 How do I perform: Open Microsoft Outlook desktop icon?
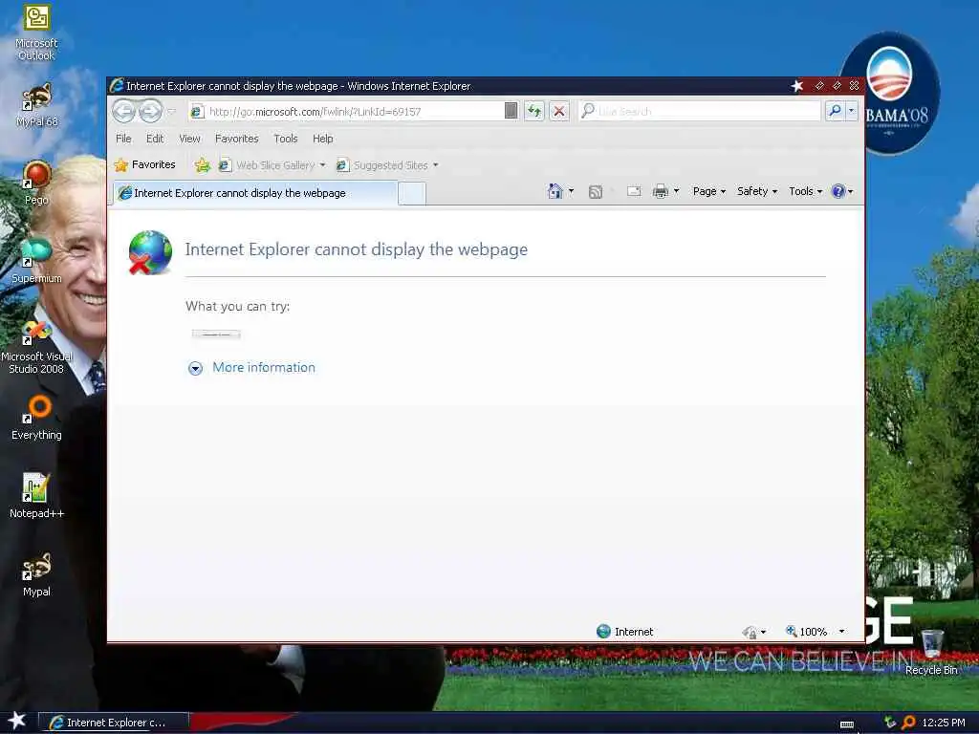(36, 32)
